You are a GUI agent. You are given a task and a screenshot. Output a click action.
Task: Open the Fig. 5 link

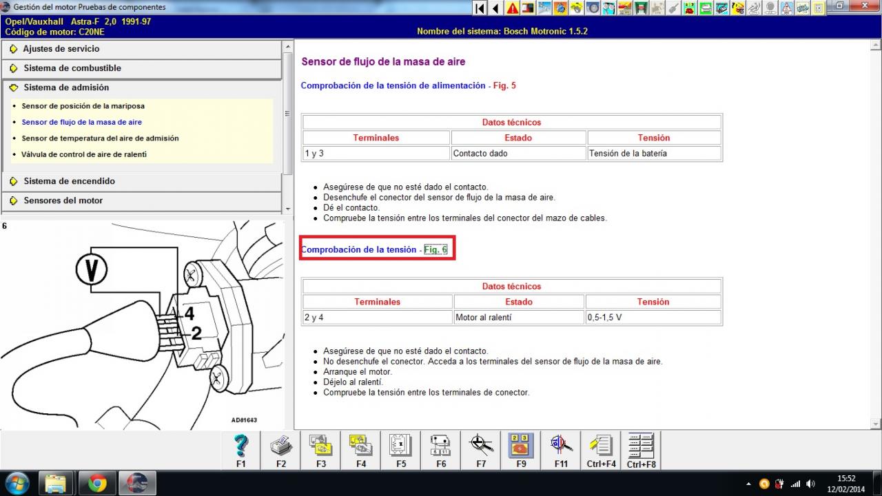[504, 85]
